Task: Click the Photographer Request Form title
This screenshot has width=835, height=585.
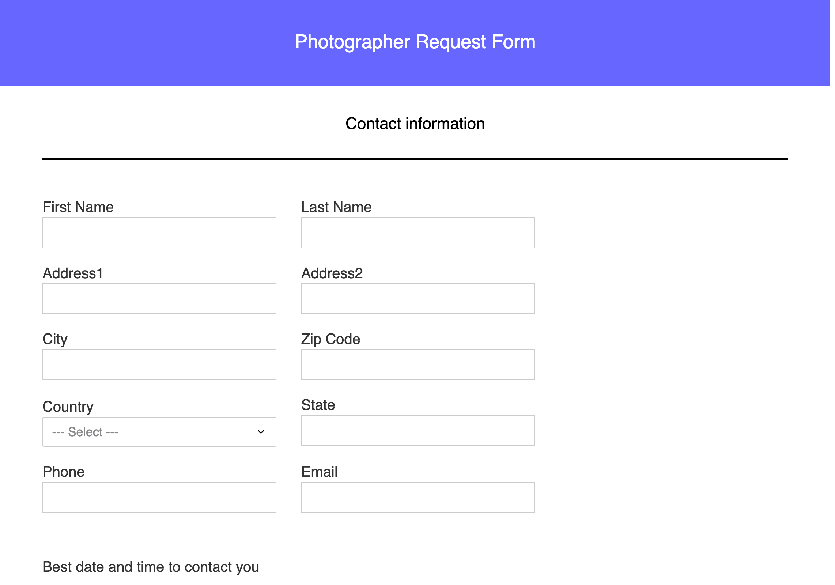Action: [x=415, y=41]
